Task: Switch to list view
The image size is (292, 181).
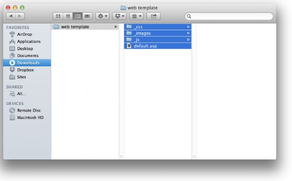Action: click(x=68, y=16)
